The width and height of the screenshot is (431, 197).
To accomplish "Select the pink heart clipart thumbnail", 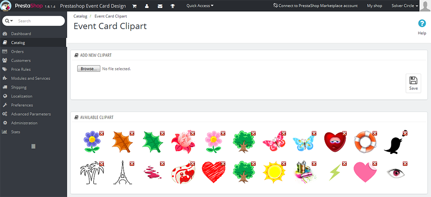I will point(365,172).
